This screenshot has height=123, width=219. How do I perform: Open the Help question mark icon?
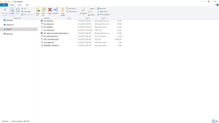click(218, 5)
